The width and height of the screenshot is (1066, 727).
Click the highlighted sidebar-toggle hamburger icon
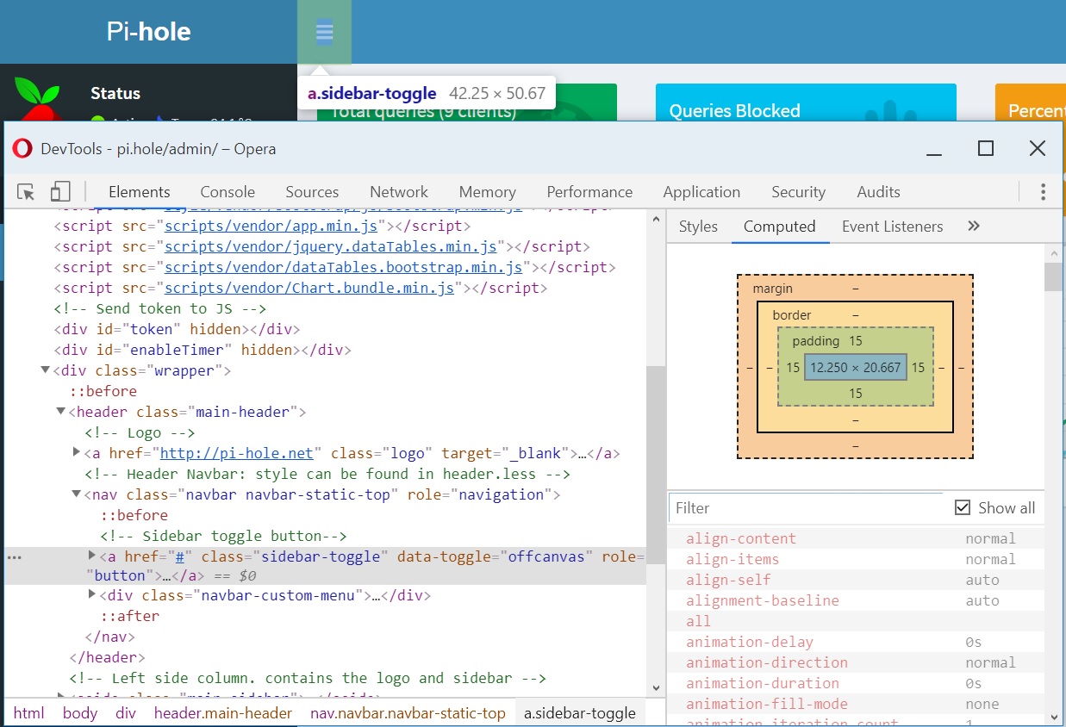(x=324, y=31)
